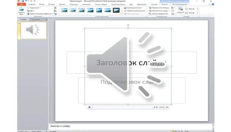The image size is (231, 132).
Task: Open the PowerPoint help icon
Action: point(213,4)
